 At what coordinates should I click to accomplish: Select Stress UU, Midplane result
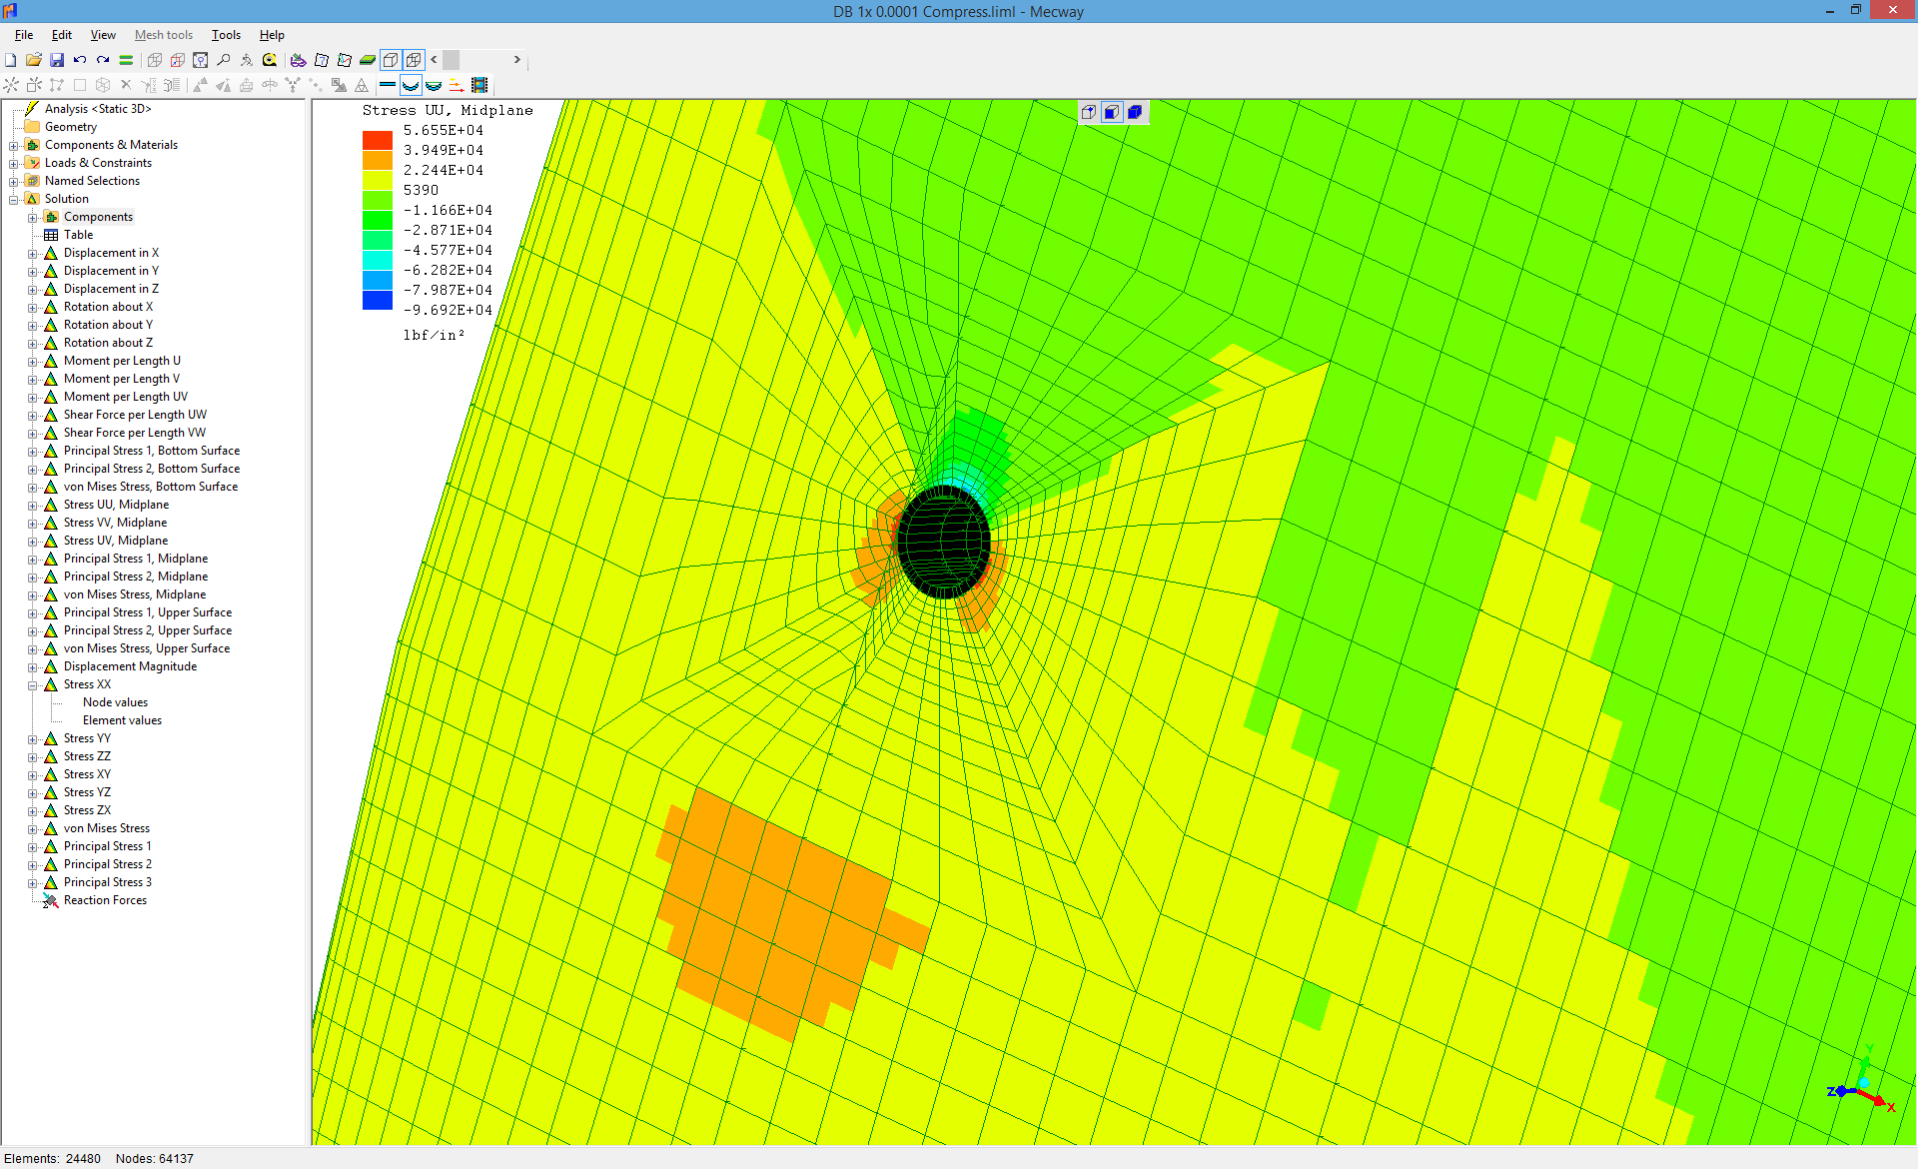(116, 505)
